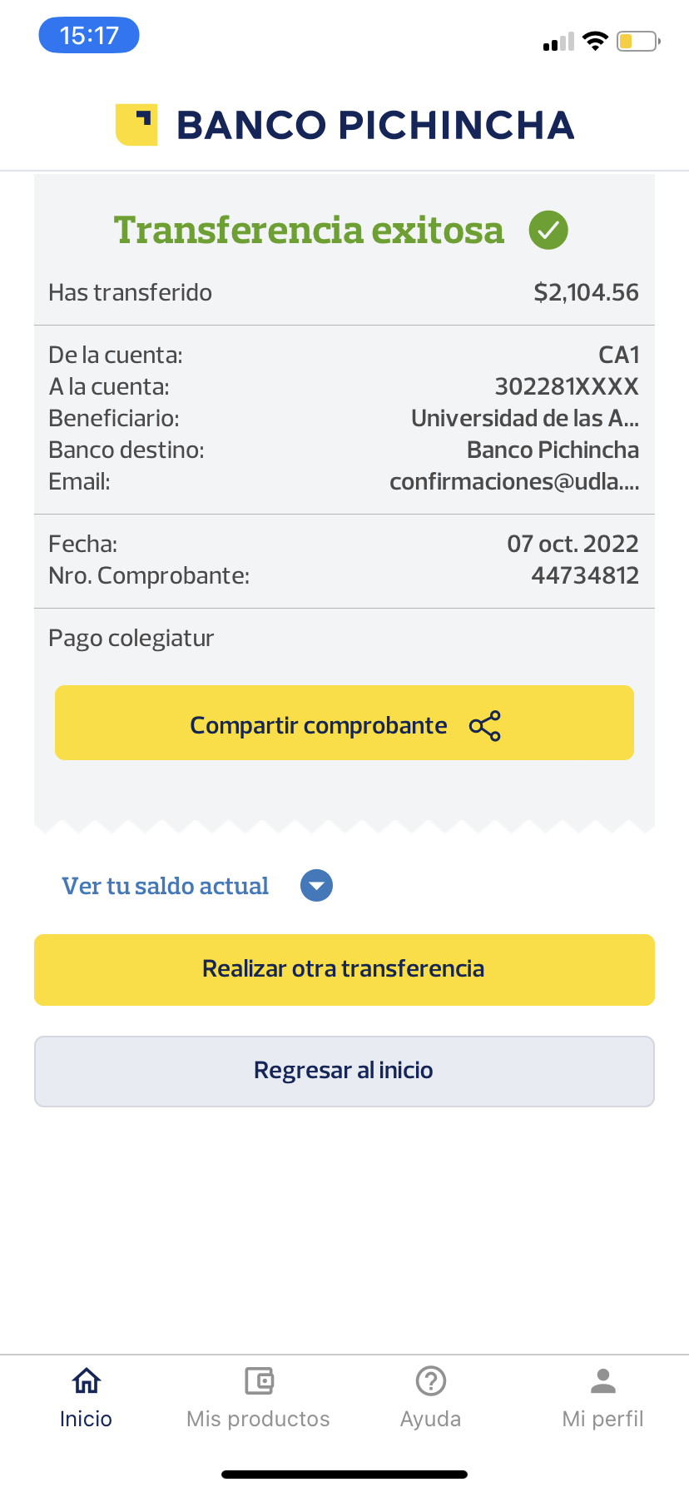Tap the Ayuda question mark icon
This screenshot has height=1492, width=689.
click(x=430, y=1381)
